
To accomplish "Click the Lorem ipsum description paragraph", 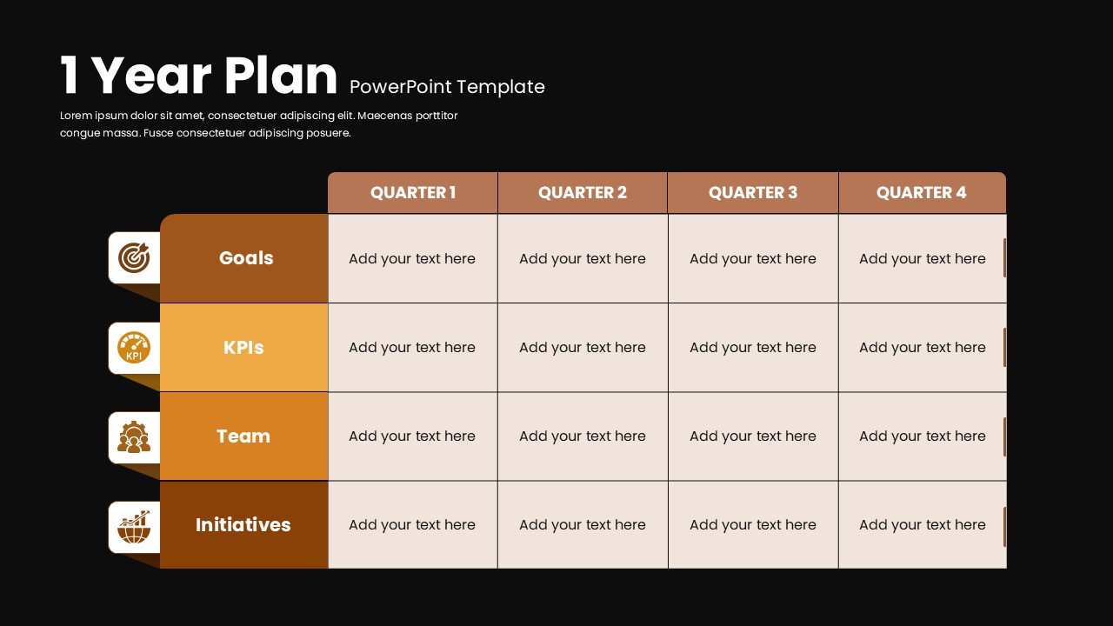I will coord(259,124).
